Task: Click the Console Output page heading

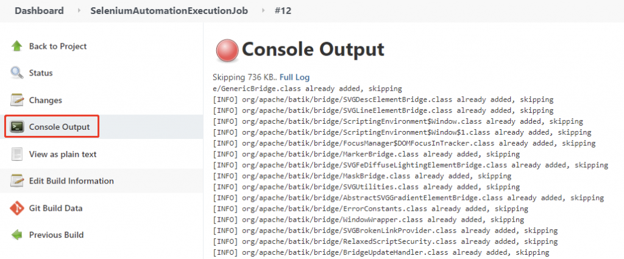Action: tap(313, 49)
